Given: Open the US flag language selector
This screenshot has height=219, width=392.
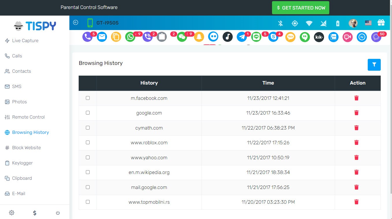Looking at the screenshot, I should click(368, 23).
